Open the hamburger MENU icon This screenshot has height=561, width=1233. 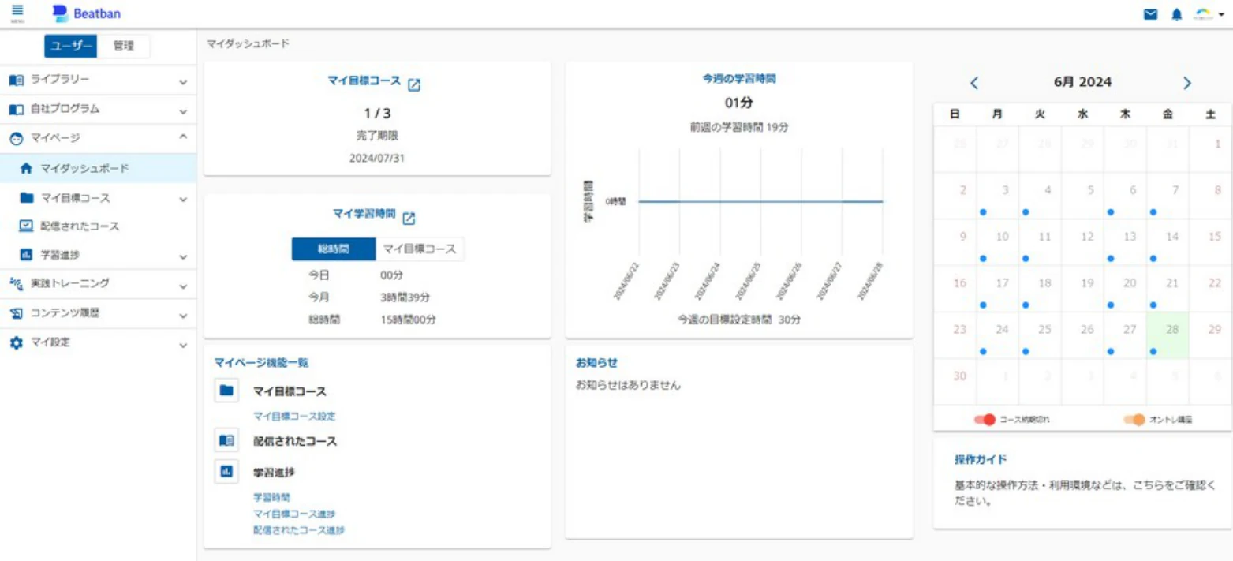coord(17,13)
